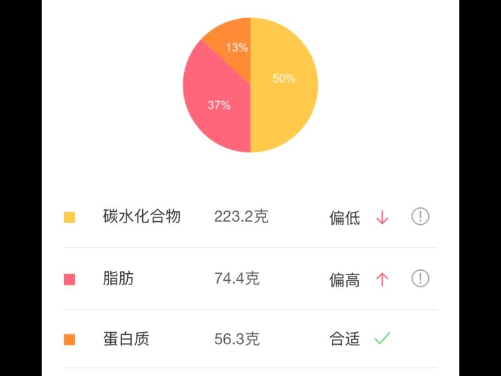Click the green checkmark for 蛋白质
The height and width of the screenshot is (376, 501).
click(x=383, y=338)
